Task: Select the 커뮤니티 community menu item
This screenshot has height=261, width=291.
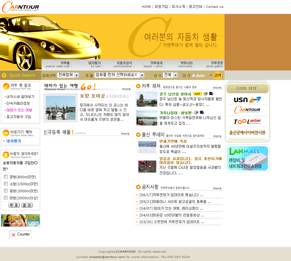Action: point(185,64)
